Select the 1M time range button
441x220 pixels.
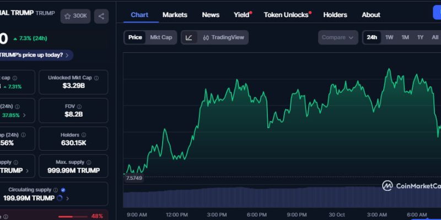pos(405,37)
